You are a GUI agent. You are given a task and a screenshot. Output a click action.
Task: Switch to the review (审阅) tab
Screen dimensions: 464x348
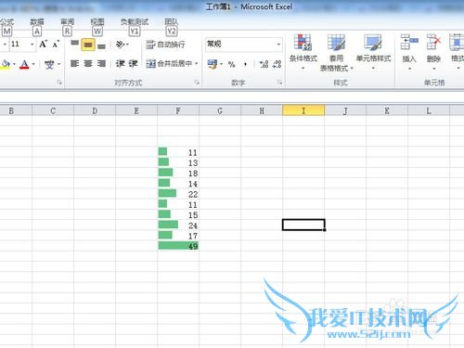[67, 22]
